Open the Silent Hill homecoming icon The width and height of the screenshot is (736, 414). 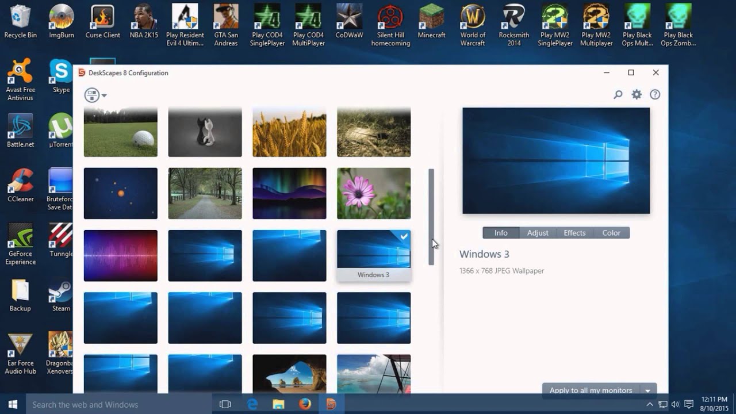click(390, 25)
